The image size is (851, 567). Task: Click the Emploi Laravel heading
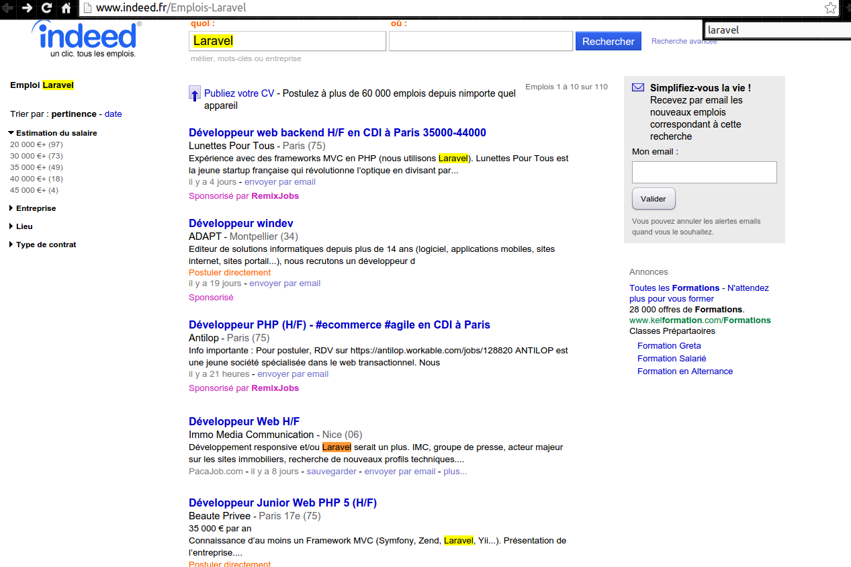[x=42, y=85]
